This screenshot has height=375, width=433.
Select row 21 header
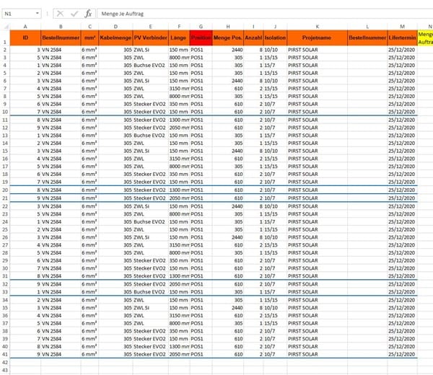(x=6, y=198)
